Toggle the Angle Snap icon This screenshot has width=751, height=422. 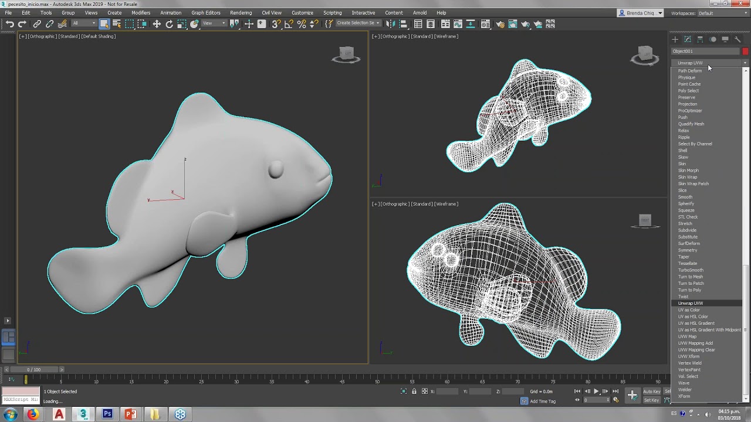point(289,24)
